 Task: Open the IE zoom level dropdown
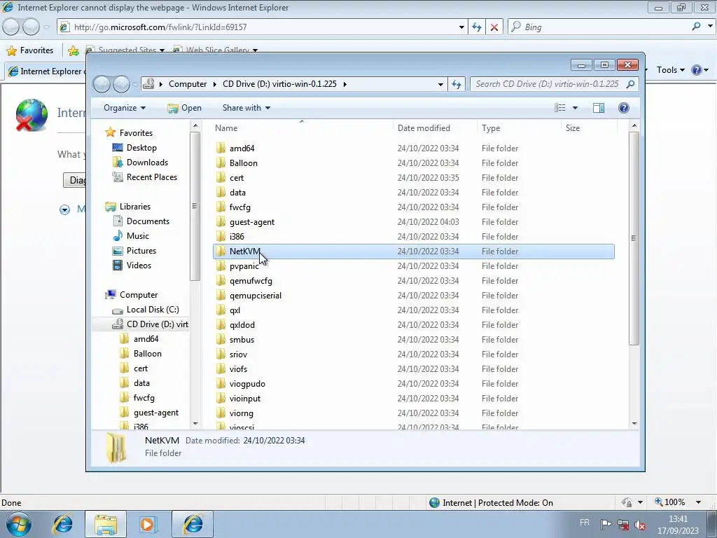[x=698, y=502]
